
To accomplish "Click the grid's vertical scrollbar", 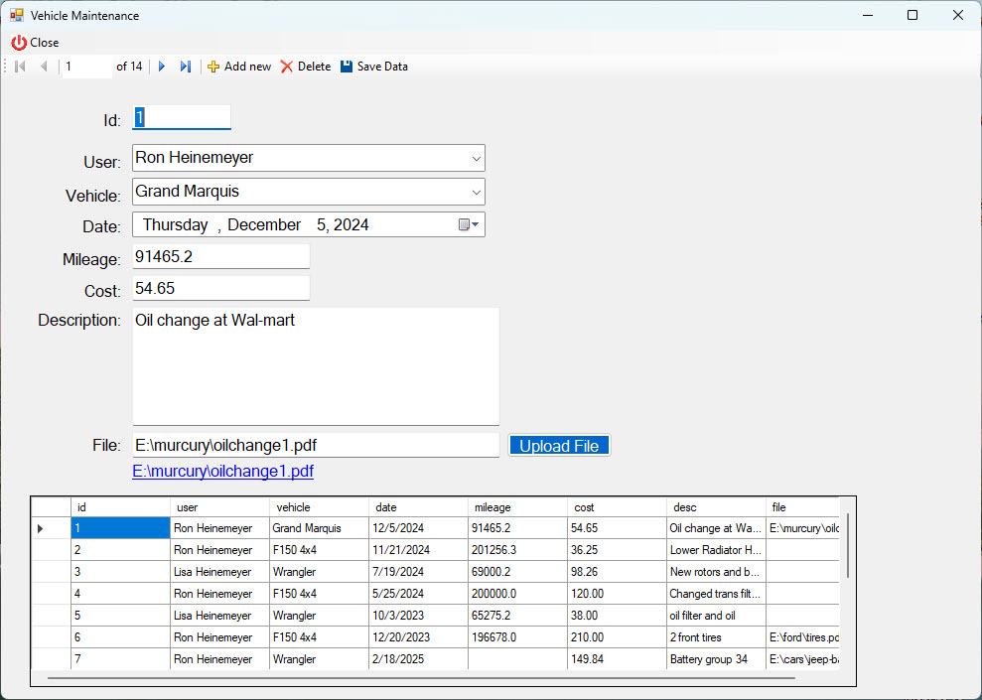I will click(x=847, y=546).
